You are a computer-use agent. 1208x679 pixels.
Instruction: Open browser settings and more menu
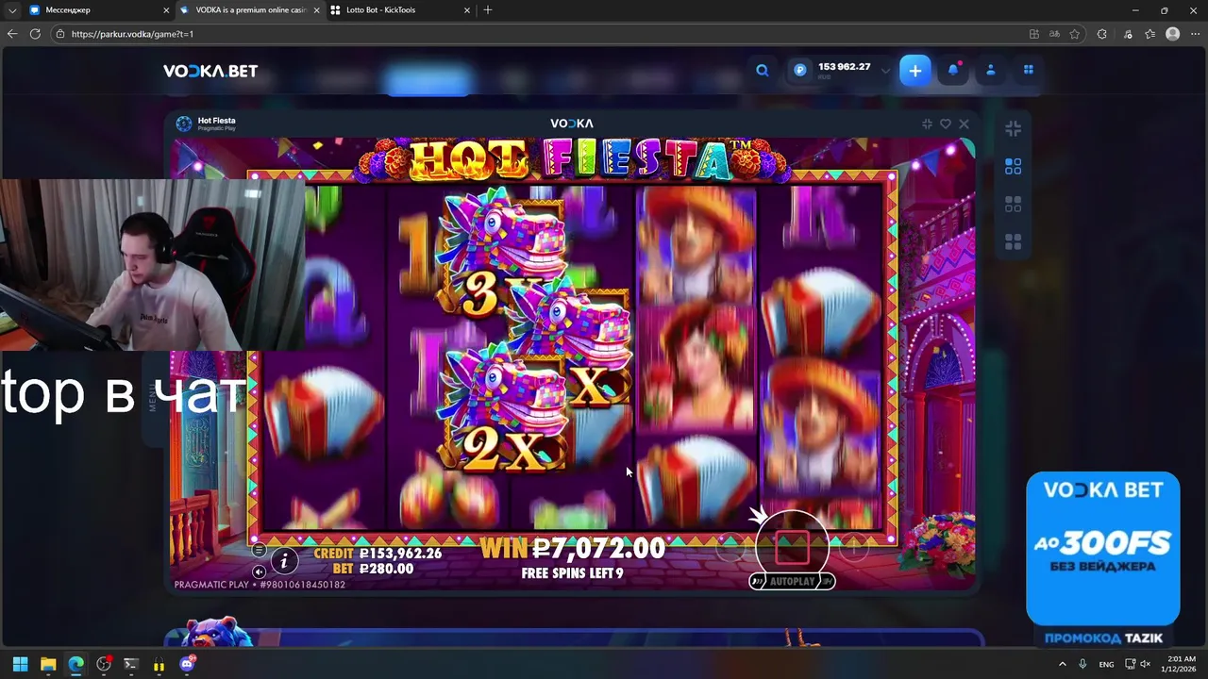click(1195, 34)
